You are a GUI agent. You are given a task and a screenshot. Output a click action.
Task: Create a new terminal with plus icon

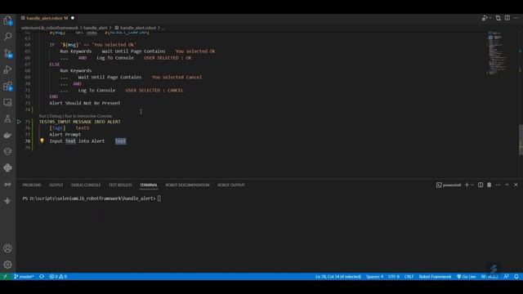(467, 185)
